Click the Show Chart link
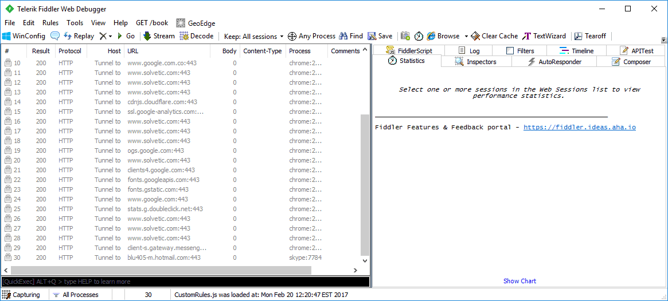 pos(519,281)
